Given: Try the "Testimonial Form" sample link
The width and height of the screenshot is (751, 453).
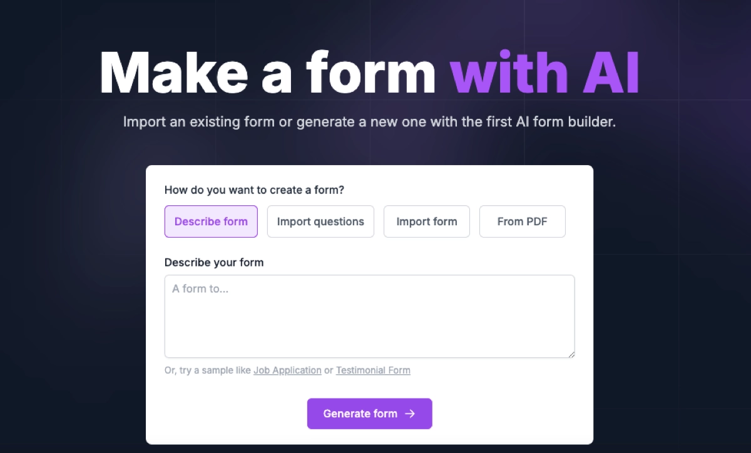Looking at the screenshot, I should click(373, 370).
